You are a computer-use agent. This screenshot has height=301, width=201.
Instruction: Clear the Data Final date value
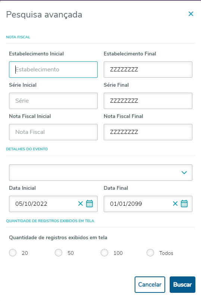175,204
